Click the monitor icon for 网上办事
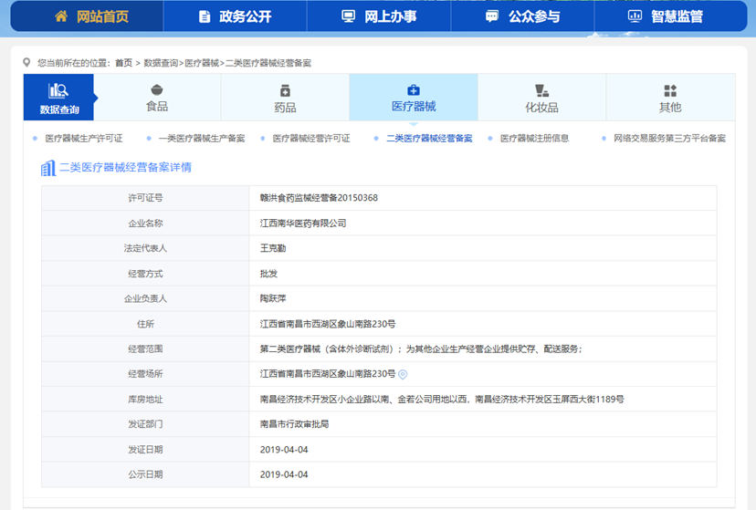The image size is (756, 510). tap(348, 16)
